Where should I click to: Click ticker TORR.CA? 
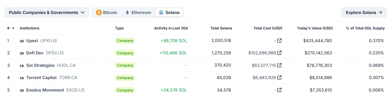tap(68, 78)
